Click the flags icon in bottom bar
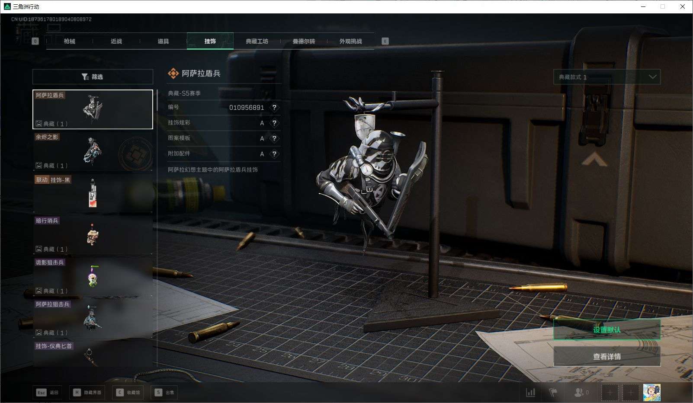693x403 pixels. click(553, 393)
